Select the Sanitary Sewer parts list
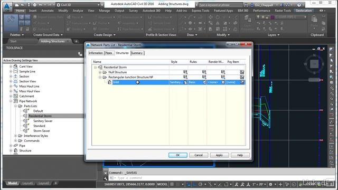 [x=43, y=121]
